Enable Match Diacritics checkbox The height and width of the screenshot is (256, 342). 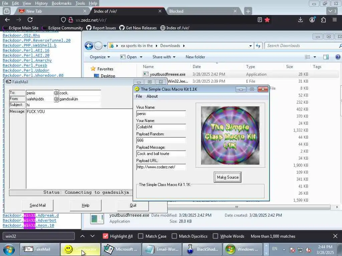174,236
